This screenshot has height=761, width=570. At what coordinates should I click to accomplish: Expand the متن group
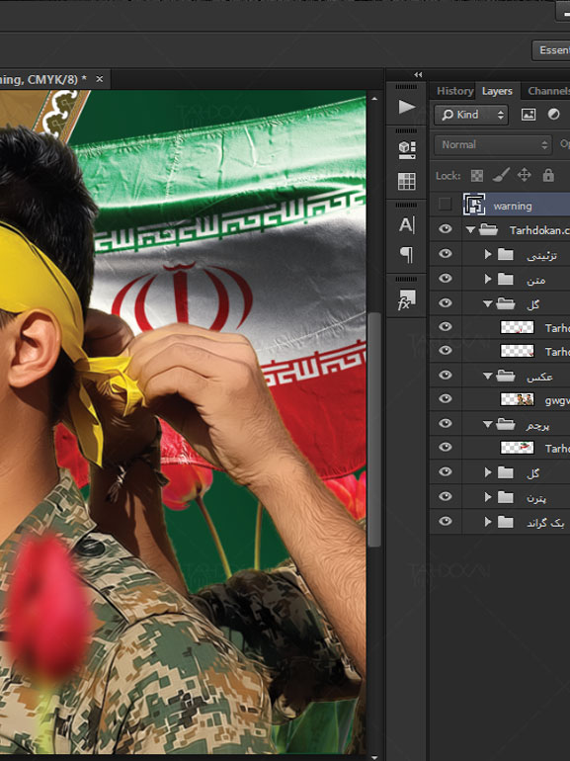(488, 279)
